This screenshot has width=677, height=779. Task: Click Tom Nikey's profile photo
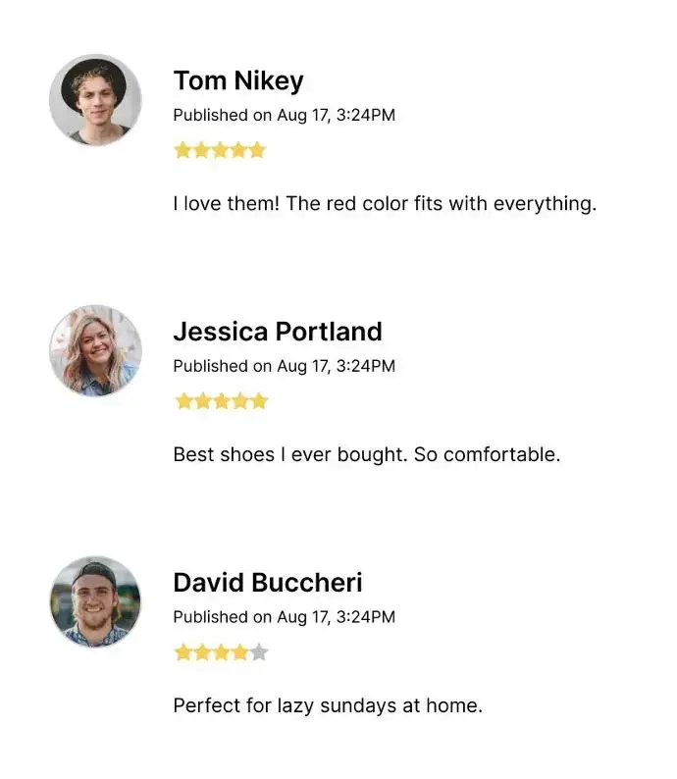coord(95,100)
